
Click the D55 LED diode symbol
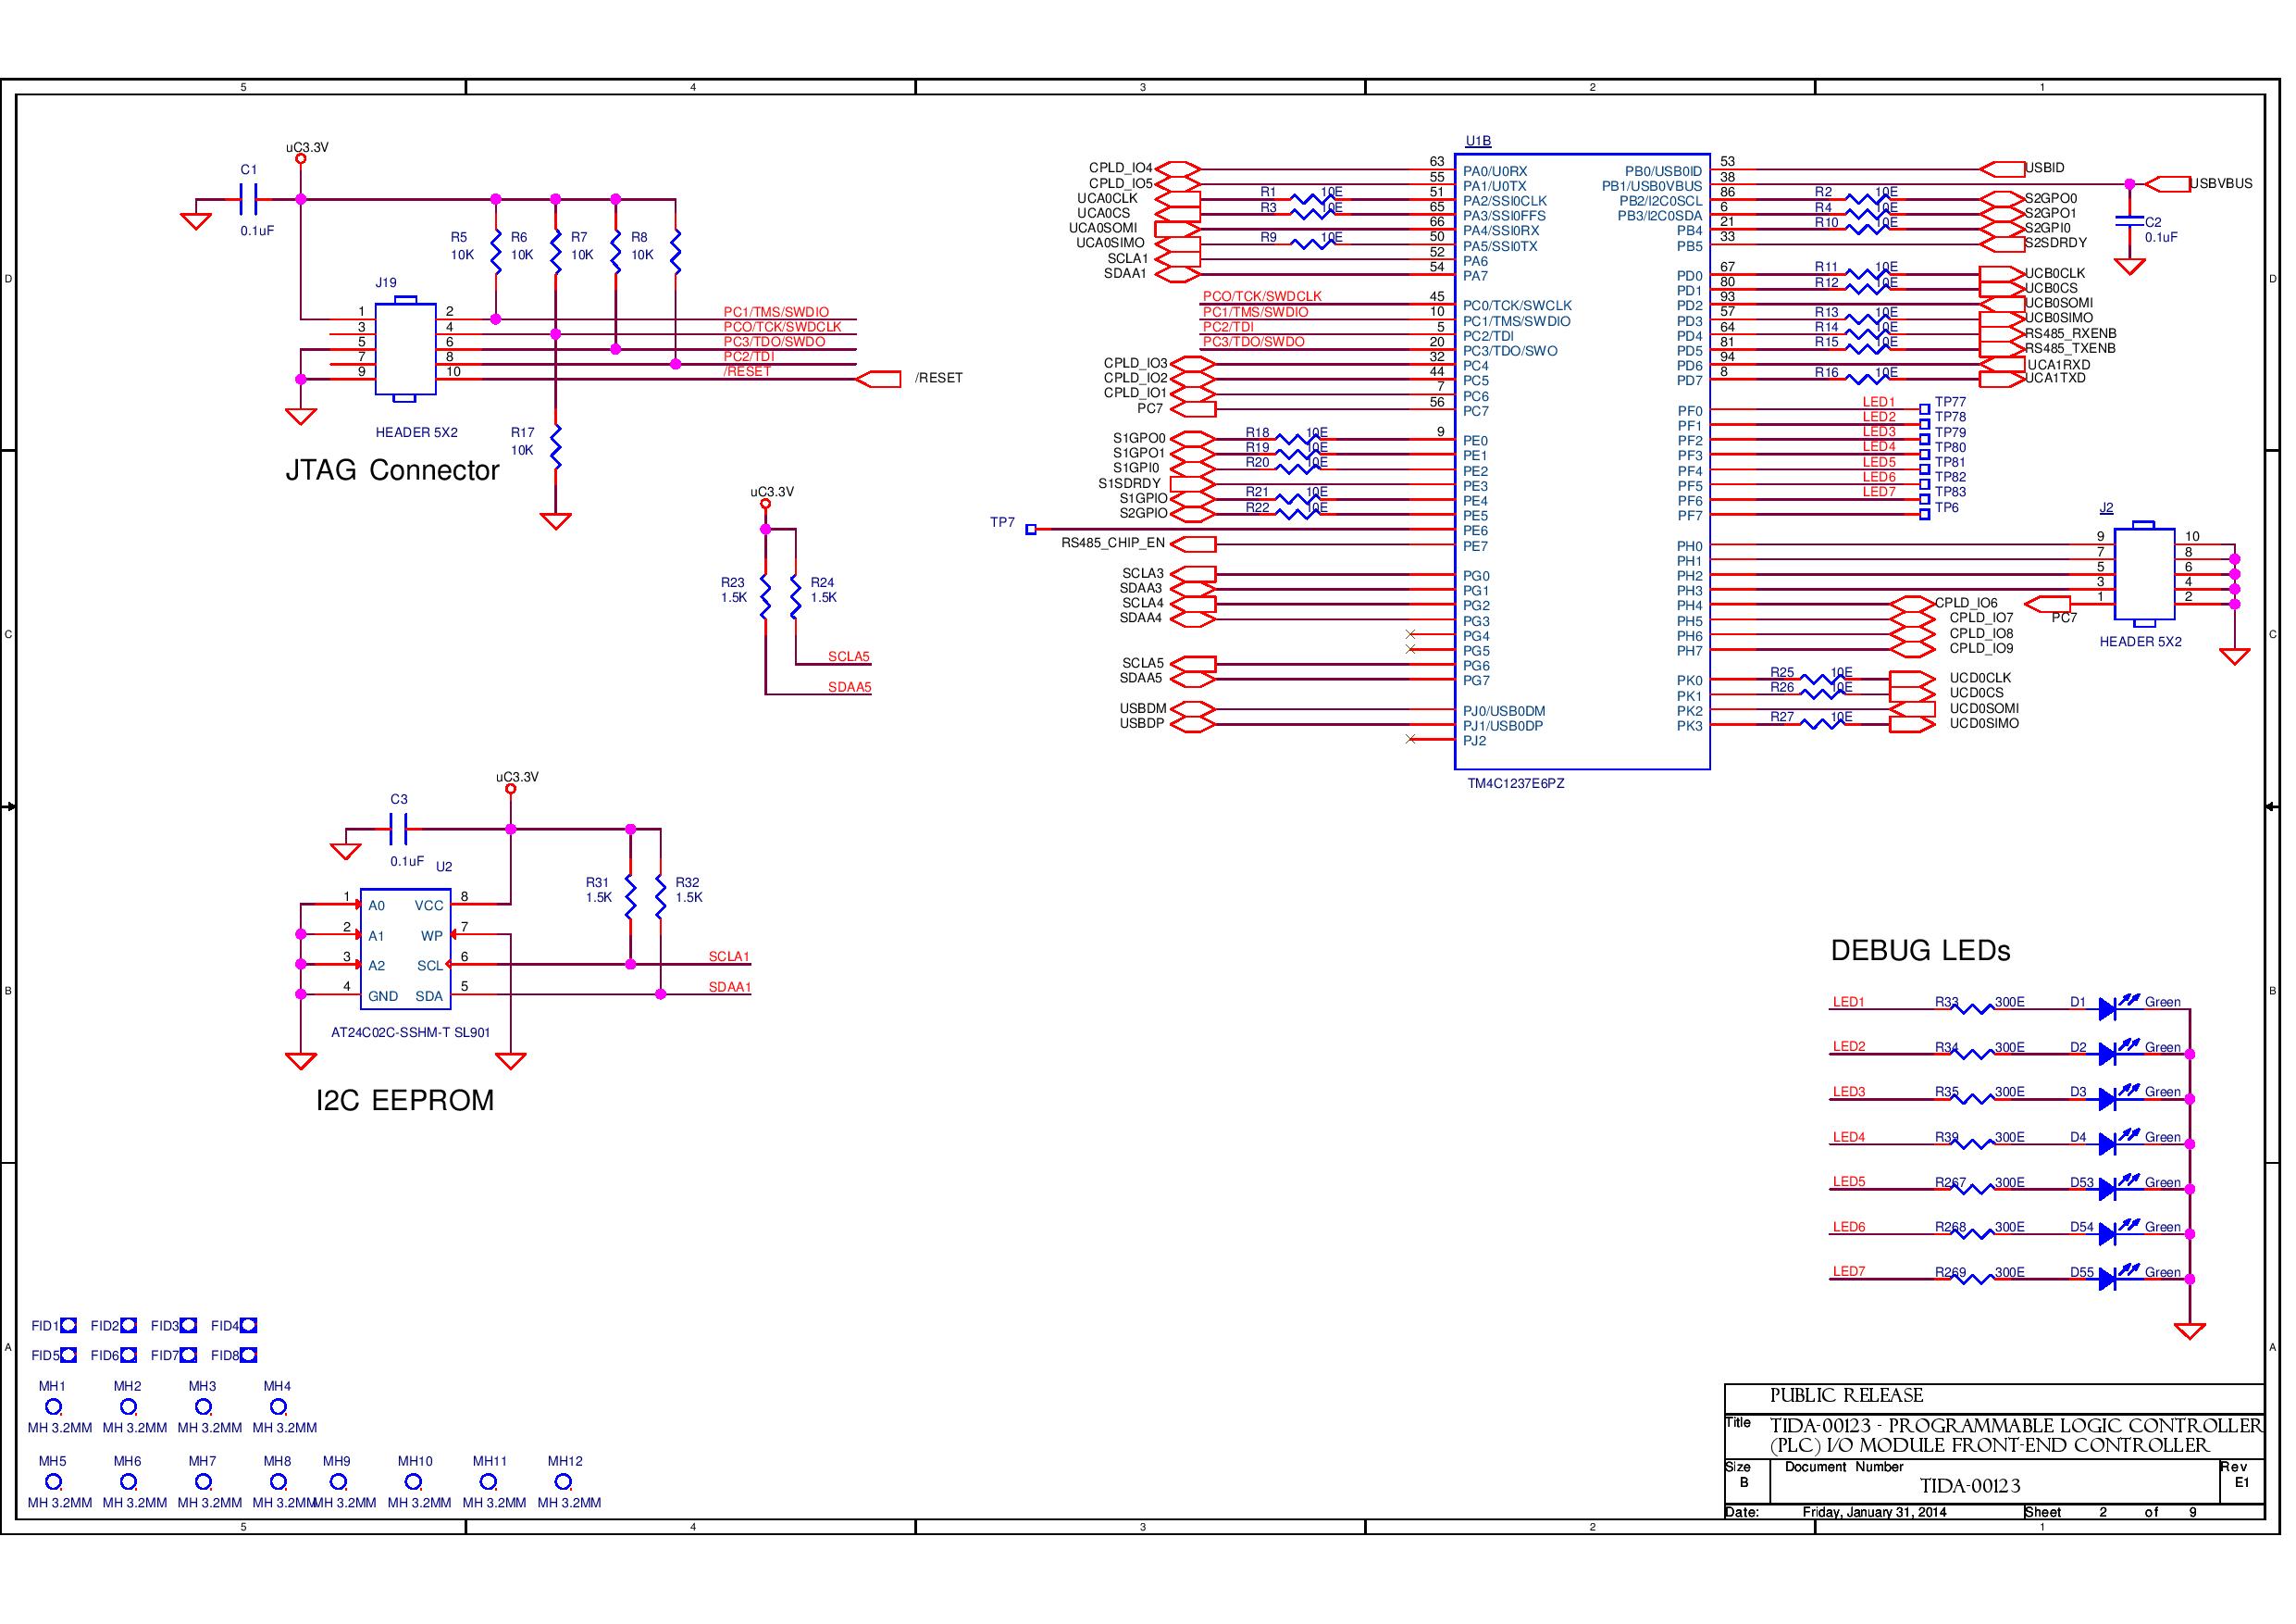click(x=2108, y=1279)
